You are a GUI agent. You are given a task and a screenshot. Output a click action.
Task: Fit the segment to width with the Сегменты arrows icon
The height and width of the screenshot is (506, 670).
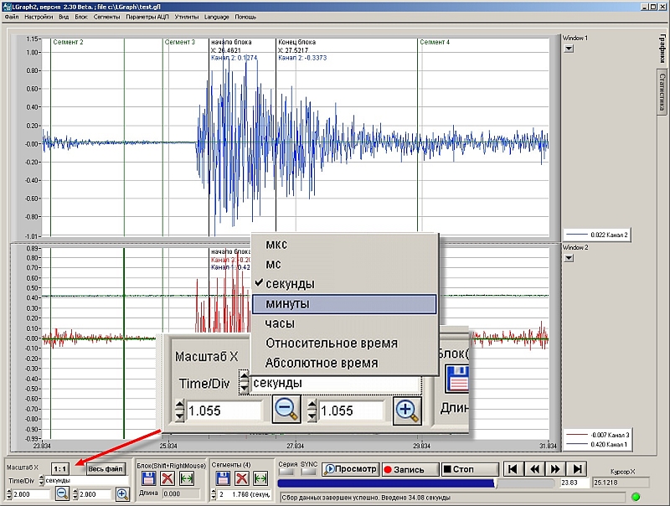click(x=260, y=478)
